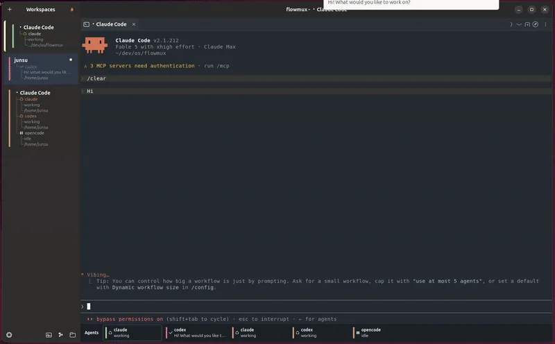
Task: Add a new workspace with plus icon
Action: click(10, 10)
